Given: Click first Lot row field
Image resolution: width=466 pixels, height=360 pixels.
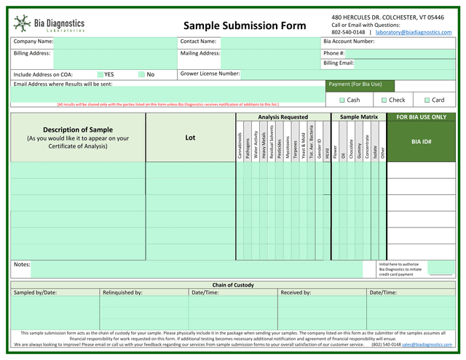Looking at the screenshot, I should point(191,170).
